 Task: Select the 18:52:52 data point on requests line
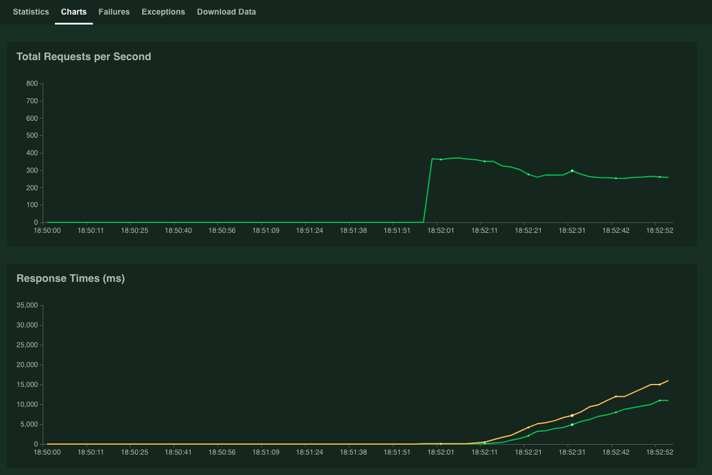(659, 177)
